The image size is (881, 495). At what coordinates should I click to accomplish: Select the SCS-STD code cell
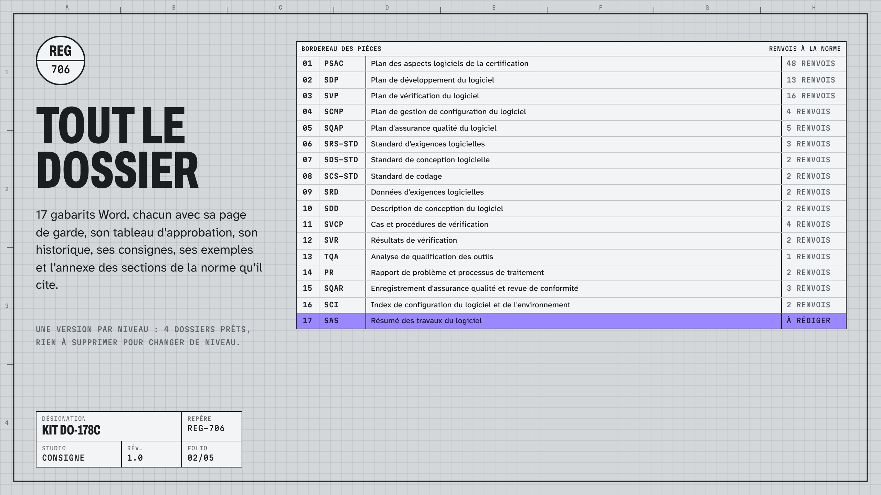click(342, 176)
